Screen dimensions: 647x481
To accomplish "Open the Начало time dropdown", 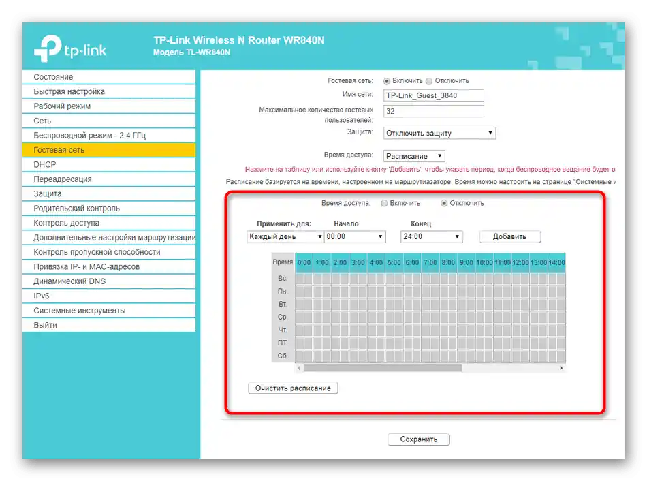I will point(355,236).
